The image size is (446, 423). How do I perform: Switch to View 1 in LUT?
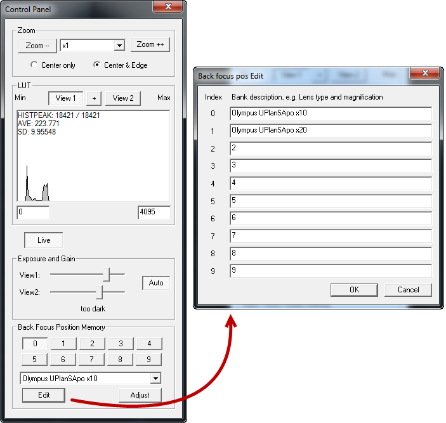(x=65, y=98)
